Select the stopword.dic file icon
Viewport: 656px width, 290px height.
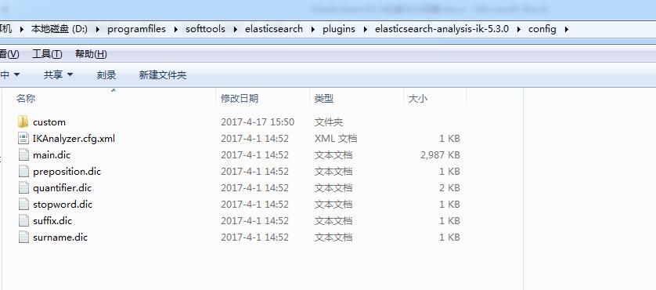click(x=23, y=204)
